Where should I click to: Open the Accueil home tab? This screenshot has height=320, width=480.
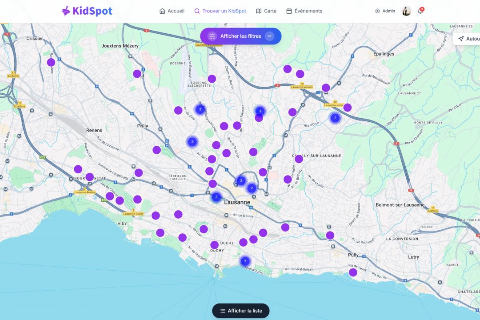click(x=172, y=11)
